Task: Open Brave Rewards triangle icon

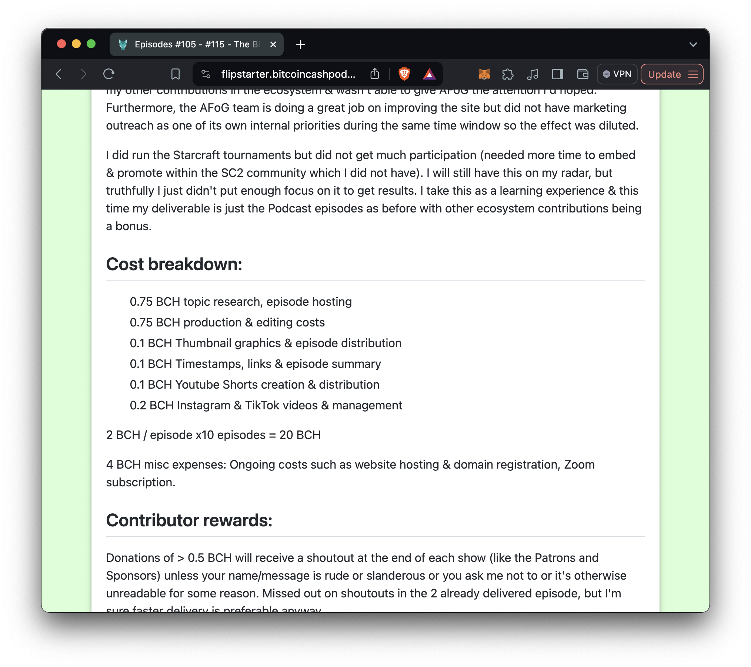Action: (x=429, y=74)
